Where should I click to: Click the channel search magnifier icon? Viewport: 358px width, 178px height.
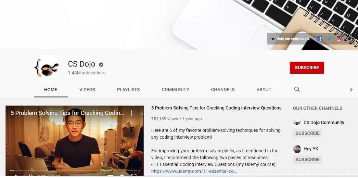[297, 90]
